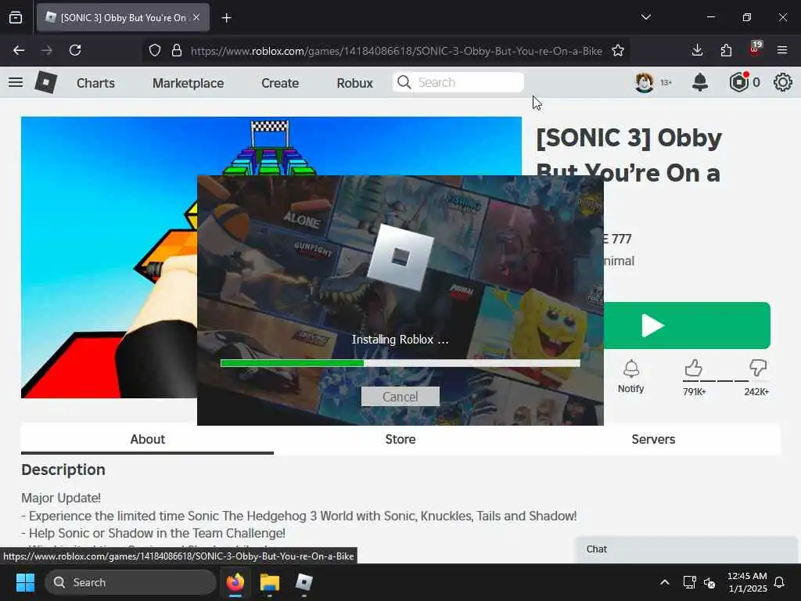Open a new browser tab

pyautogui.click(x=226, y=18)
